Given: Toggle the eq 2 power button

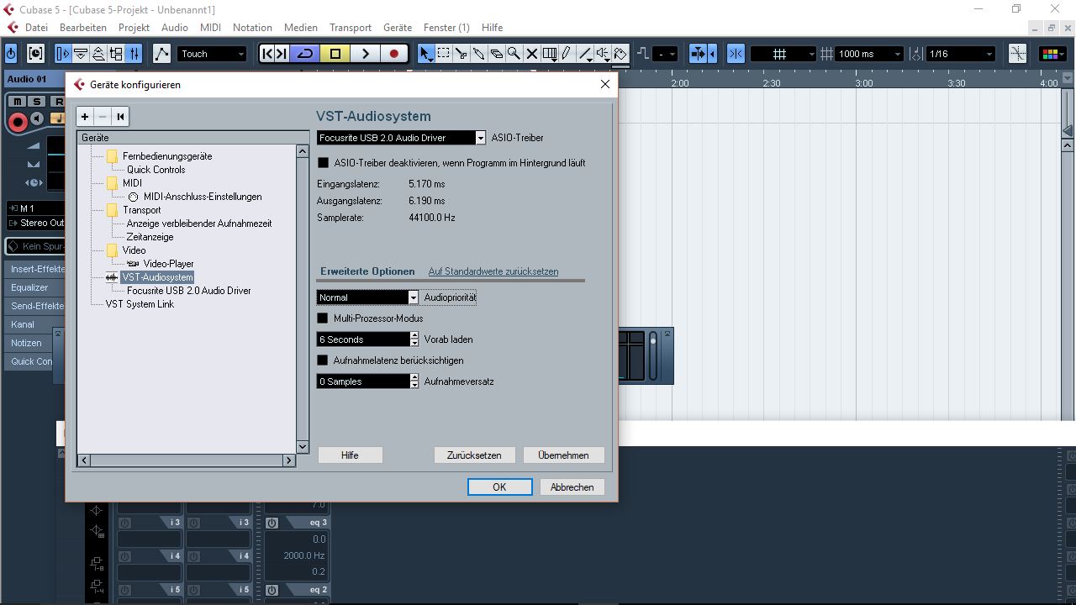Looking at the screenshot, I should (x=272, y=590).
